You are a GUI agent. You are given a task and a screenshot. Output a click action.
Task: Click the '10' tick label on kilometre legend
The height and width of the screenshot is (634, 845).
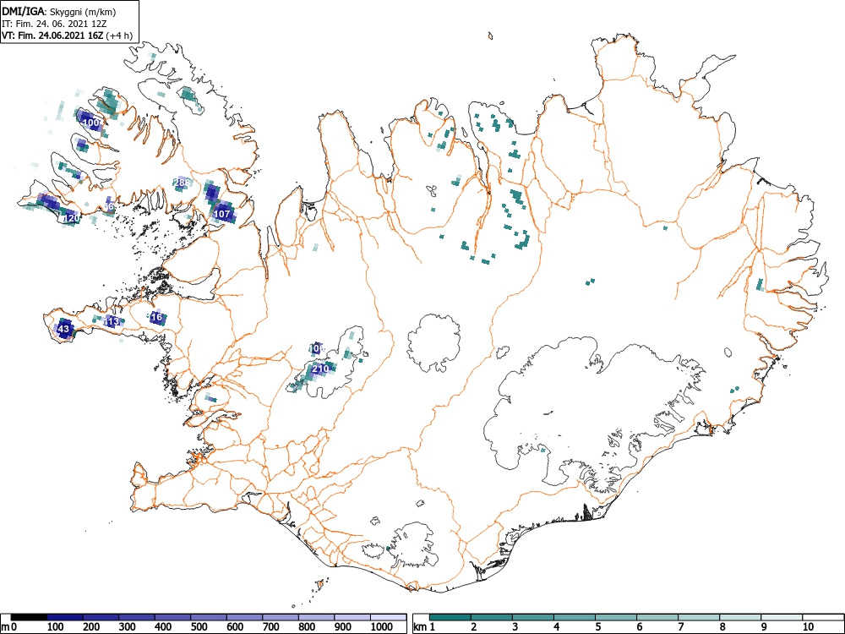point(808,627)
